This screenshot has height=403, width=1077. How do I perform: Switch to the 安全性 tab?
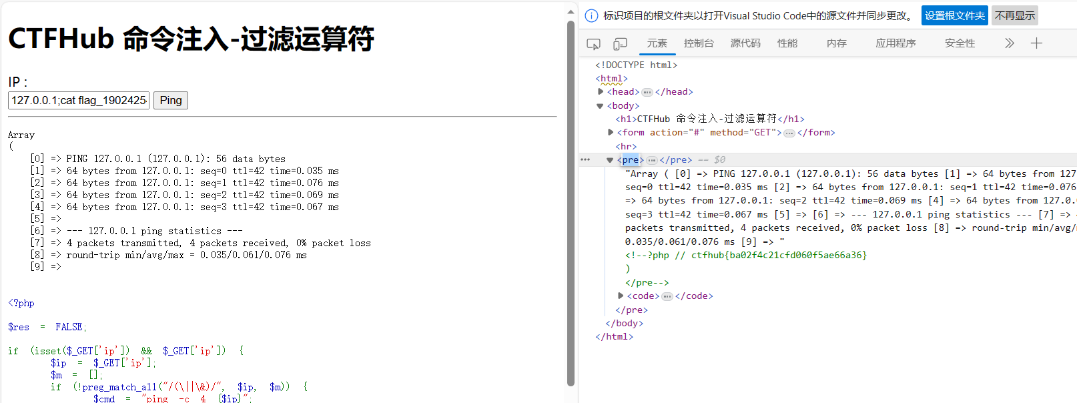click(x=960, y=43)
